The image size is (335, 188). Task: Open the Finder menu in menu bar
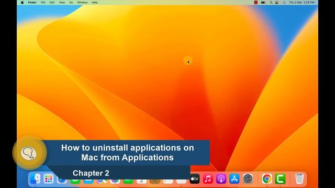point(32,3)
